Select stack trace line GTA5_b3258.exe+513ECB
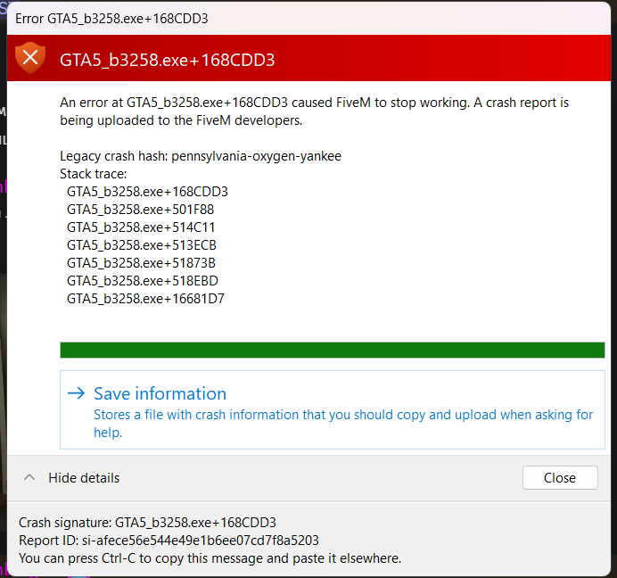The width and height of the screenshot is (617, 578). (x=142, y=245)
